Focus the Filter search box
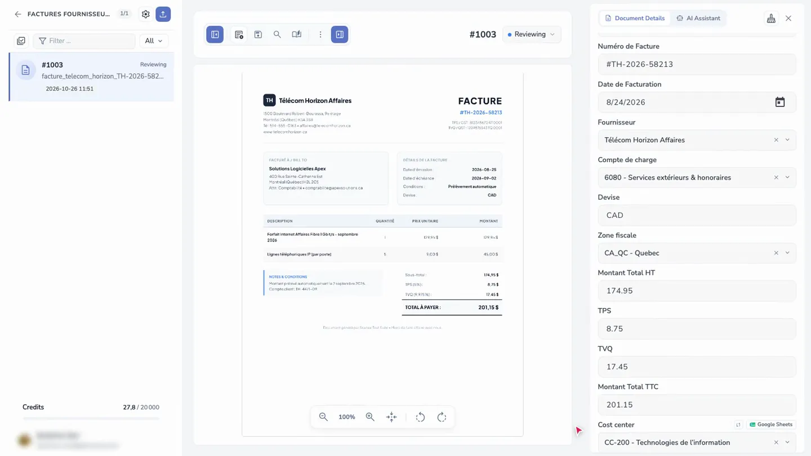Image resolution: width=811 pixels, height=456 pixels. coord(84,41)
